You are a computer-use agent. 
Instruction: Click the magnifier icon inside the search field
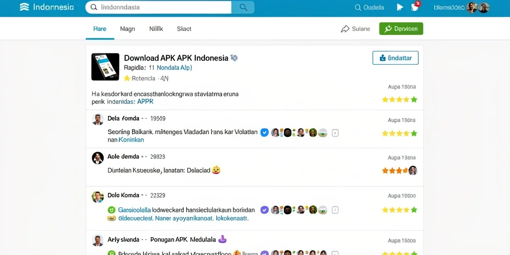point(94,7)
